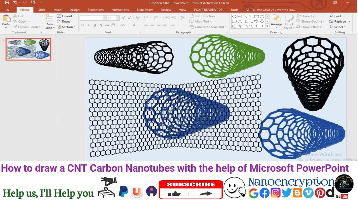Undo the last action
Image resolution: width=358 pixels, height=201 pixels.
[15, 3]
